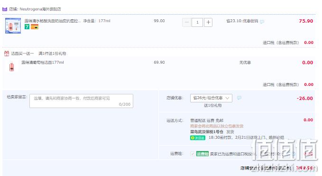Click the -26.00 store discount amount

pyautogui.click(x=305, y=98)
